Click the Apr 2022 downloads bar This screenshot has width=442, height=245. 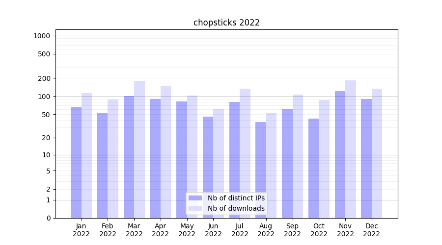[x=166, y=147]
